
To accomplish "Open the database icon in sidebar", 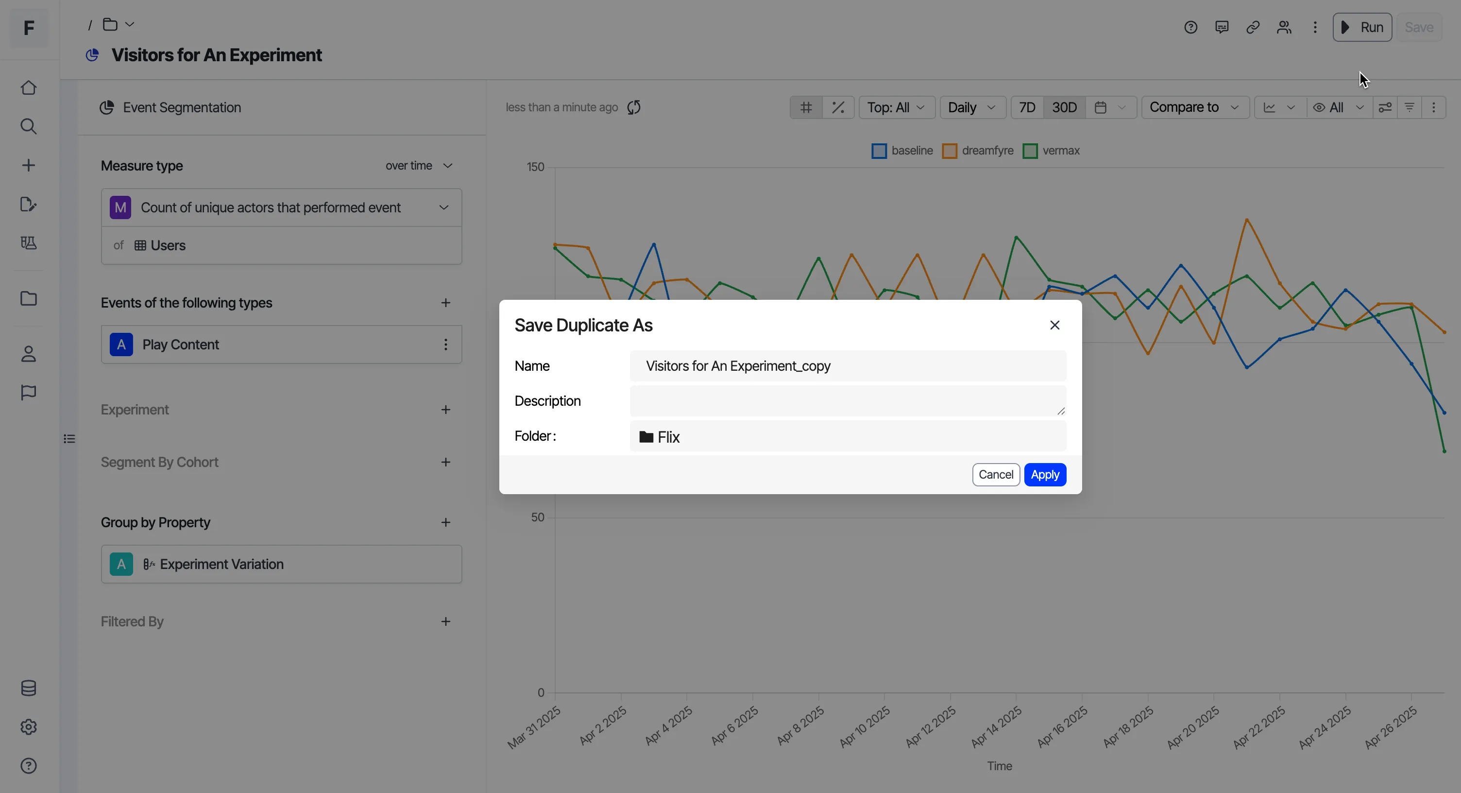I will [28, 688].
